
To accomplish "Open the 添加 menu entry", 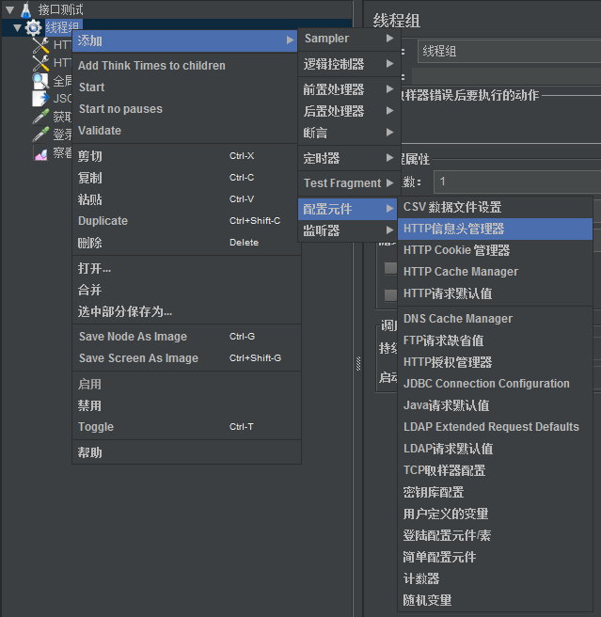I will (x=185, y=40).
